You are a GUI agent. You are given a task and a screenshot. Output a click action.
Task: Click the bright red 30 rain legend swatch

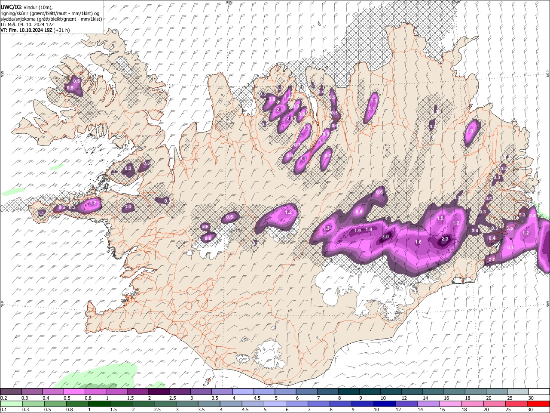point(539,404)
